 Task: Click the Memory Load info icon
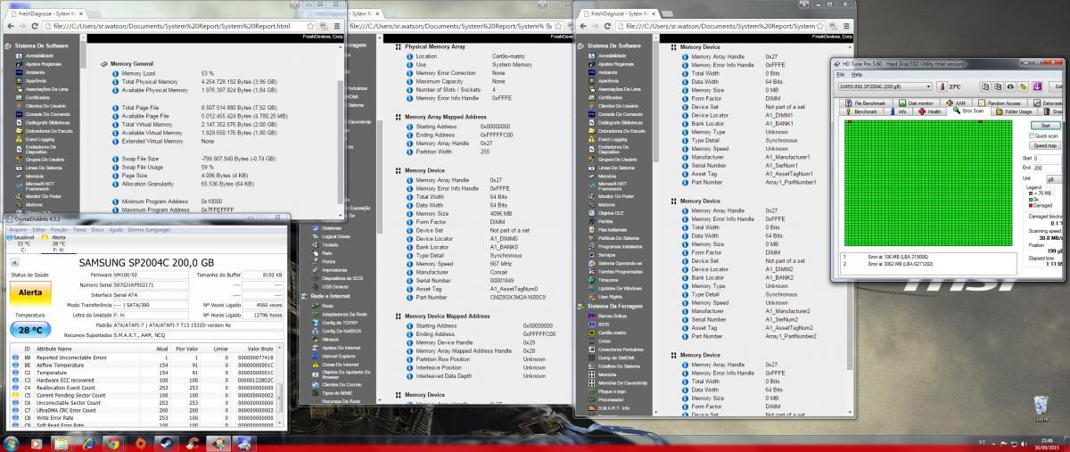(x=116, y=73)
